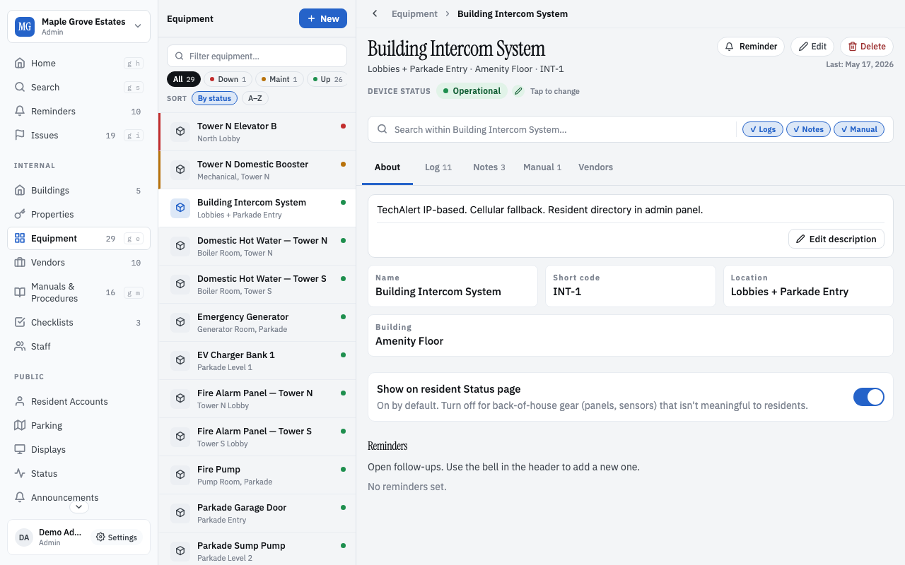Screen dimensions: 905x565
Task: Open Tower N Elevator B equipment
Action: click(x=257, y=132)
